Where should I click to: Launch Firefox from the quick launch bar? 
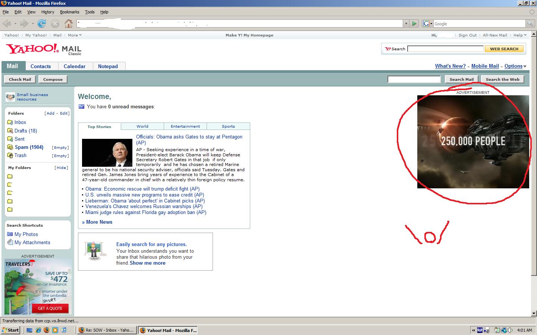pyautogui.click(x=47, y=330)
